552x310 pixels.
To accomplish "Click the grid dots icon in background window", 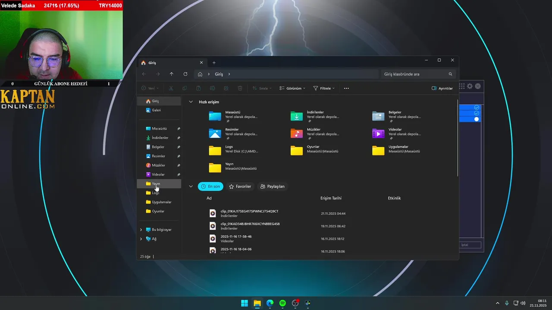I will pos(462,86).
